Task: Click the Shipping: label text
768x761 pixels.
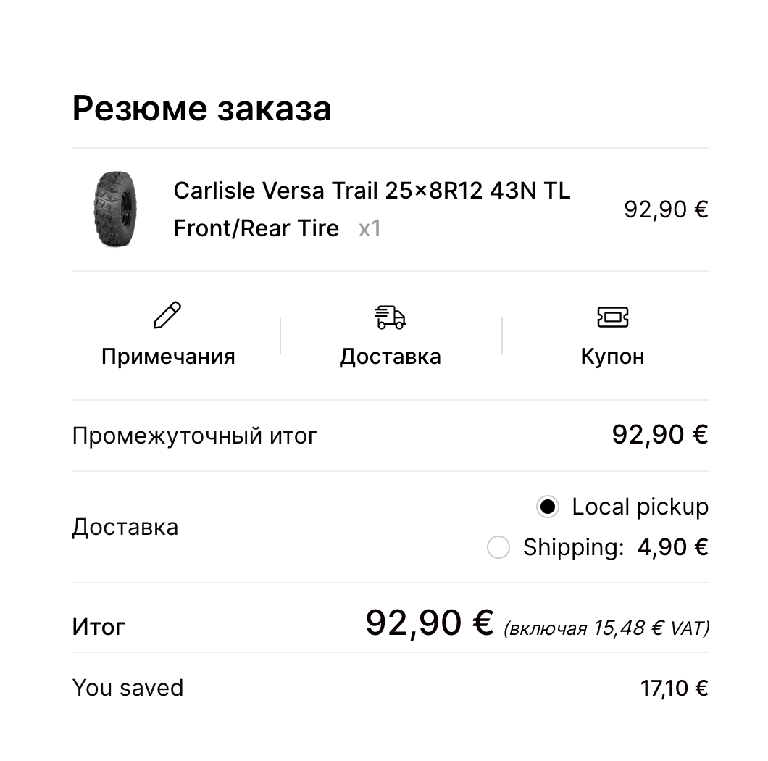Action: pyautogui.click(x=574, y=547)
